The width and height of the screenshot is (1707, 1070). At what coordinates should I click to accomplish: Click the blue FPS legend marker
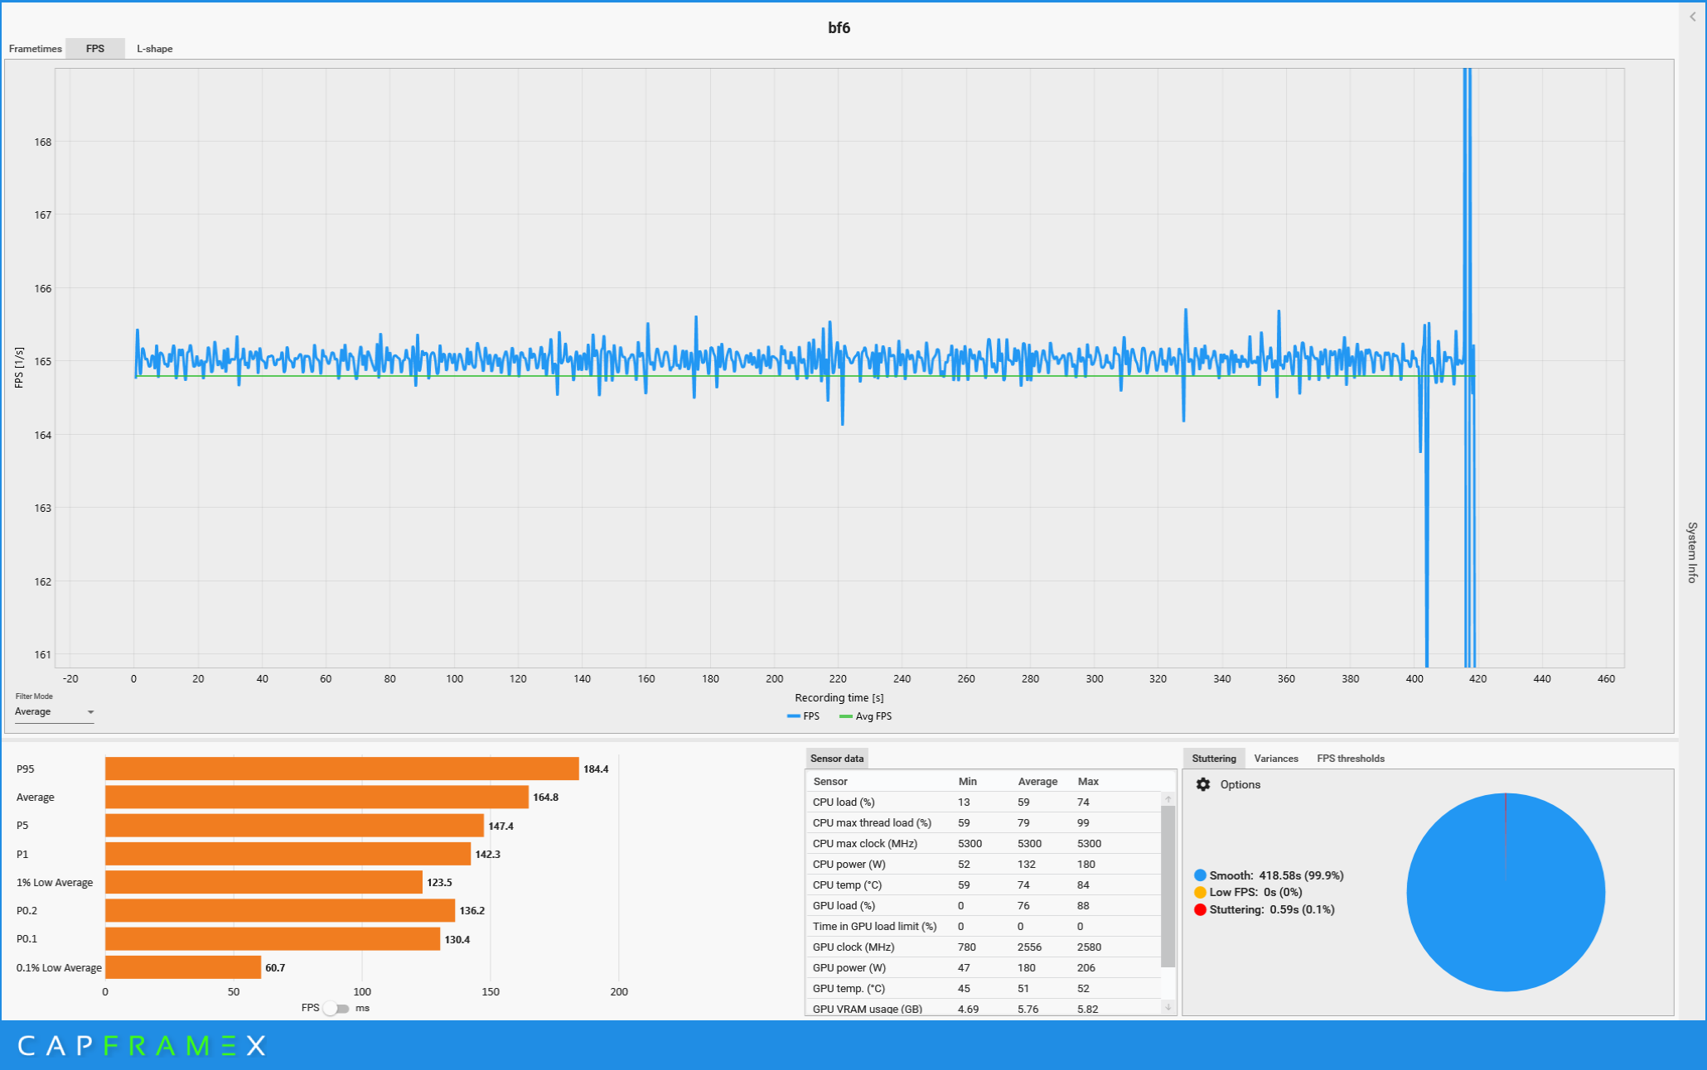(793, 716)
